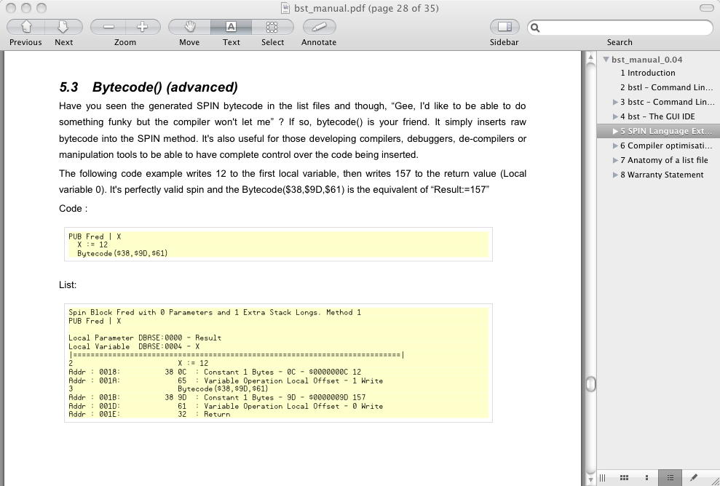
Task: Show annotations list with pencil icon
Action: click(693, 478)
